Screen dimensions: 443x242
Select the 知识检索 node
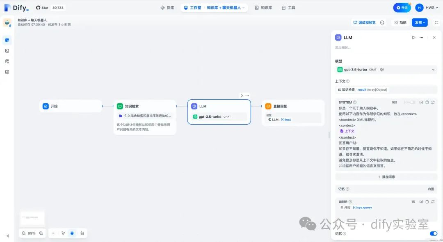(145, 117)
